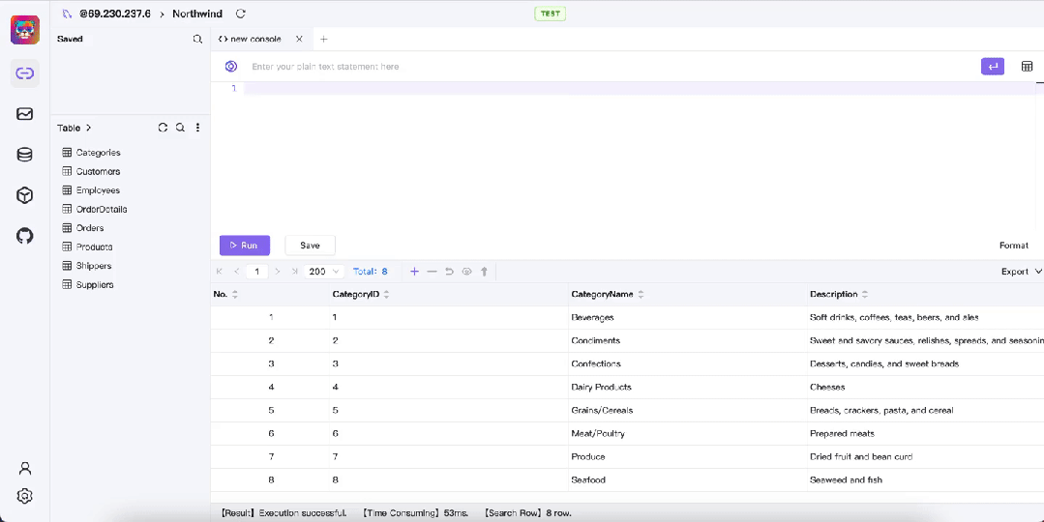This screenshot has width=1044, height=522.
Task: Click the TEST environment tag
Action: tap(550, 14)
